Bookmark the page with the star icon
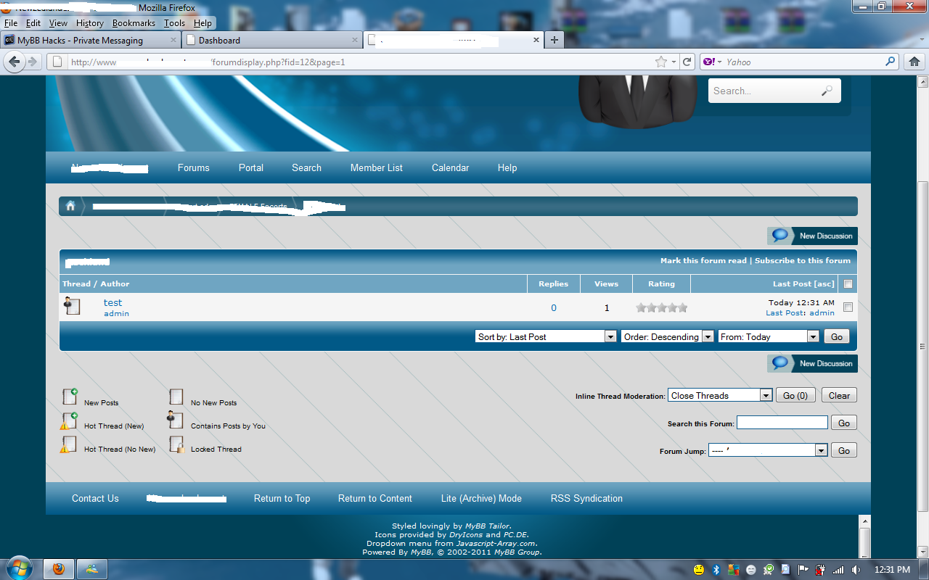Screen dimensions: 929x580 [x=660, y=62]
